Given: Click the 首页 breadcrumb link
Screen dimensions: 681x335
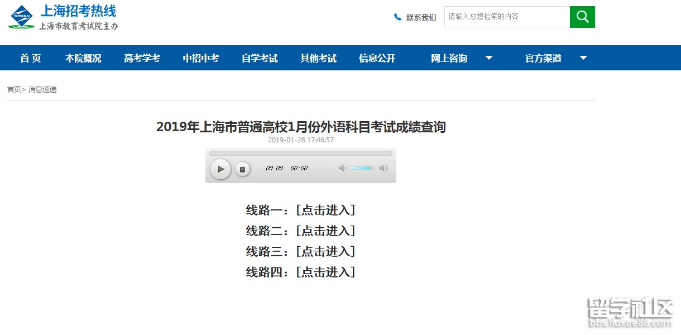Looking at the screenshot, I should (x=14, y=89).
